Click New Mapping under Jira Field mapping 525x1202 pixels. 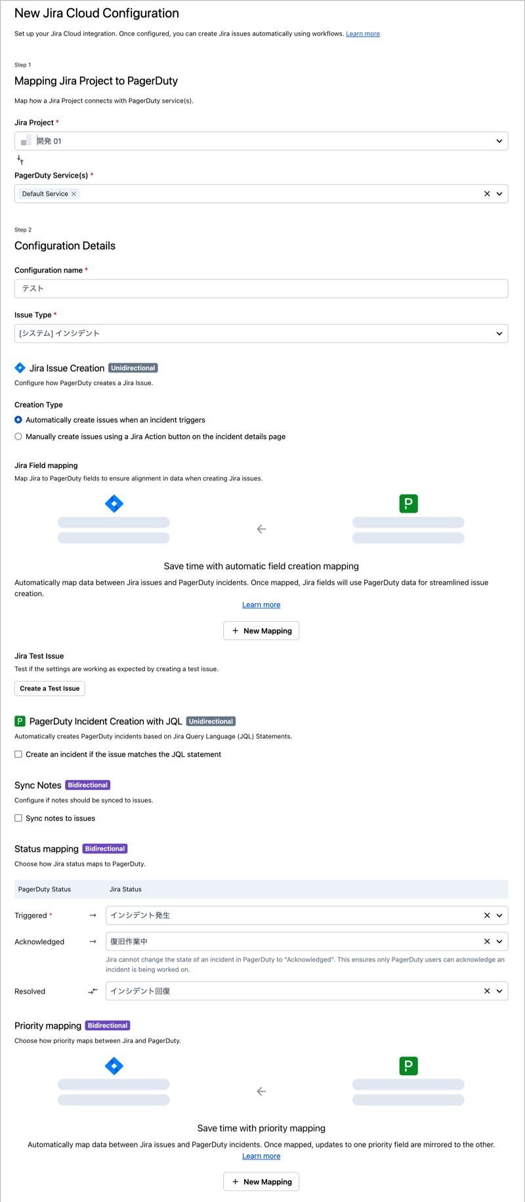pos(261,631)
